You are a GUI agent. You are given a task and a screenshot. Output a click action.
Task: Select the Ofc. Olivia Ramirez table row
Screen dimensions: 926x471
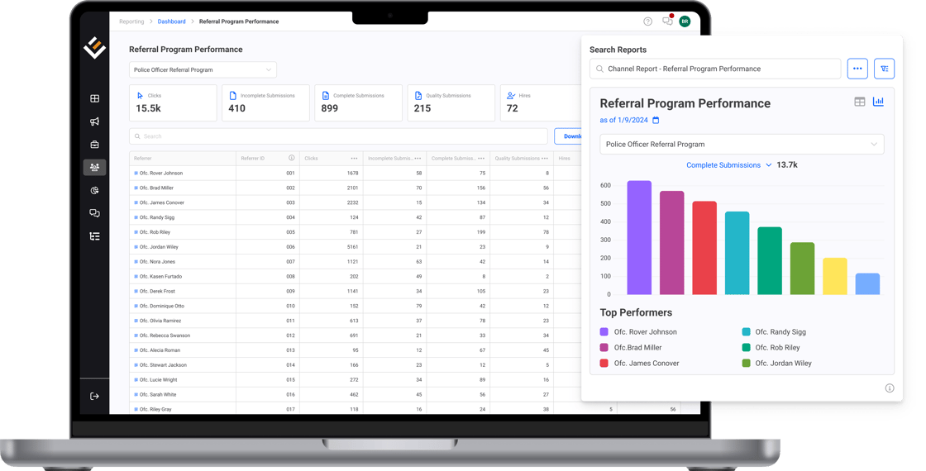coord(356,321)
